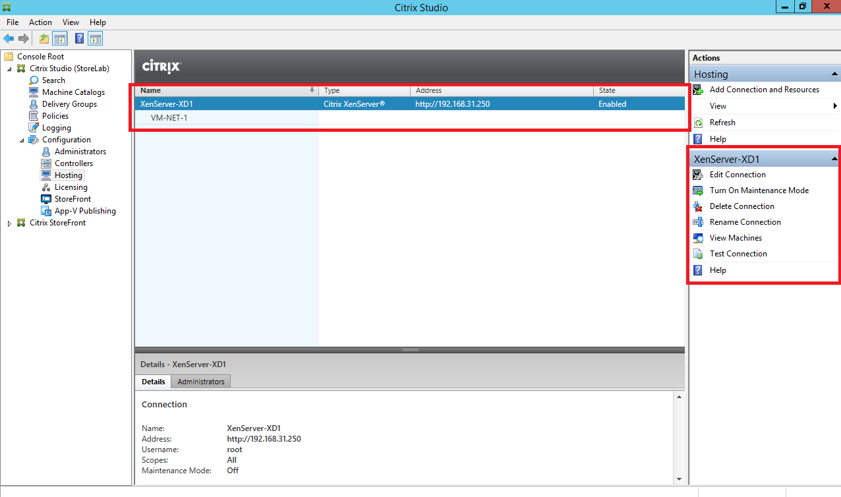The width and height of the screenshot is (841, 497).
Task: Switch to the Administrators tab
Action: click(201, 382)
